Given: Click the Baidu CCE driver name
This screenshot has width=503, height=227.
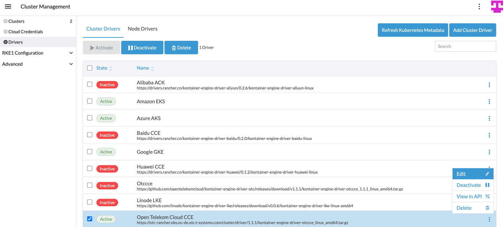Looking at the screenshot, I should pyautogui.click(x=149, y=133).
